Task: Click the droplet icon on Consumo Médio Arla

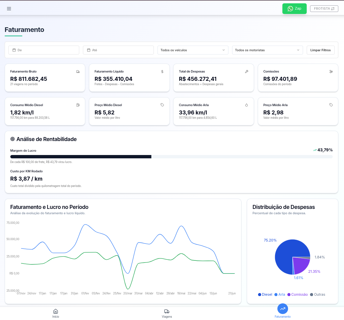Action: click(x=246, y=105)
